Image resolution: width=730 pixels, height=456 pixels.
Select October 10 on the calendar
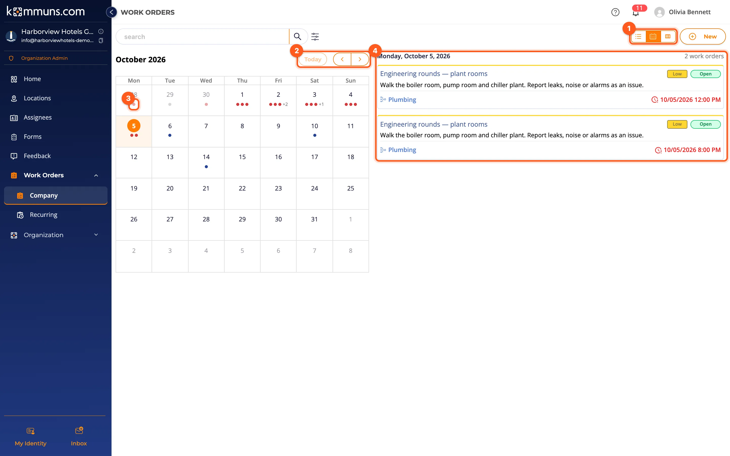[314, 131]
